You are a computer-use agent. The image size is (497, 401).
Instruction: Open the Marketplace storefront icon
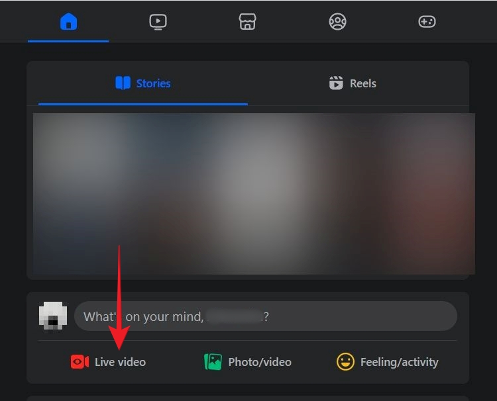click(x=248, y=22)
